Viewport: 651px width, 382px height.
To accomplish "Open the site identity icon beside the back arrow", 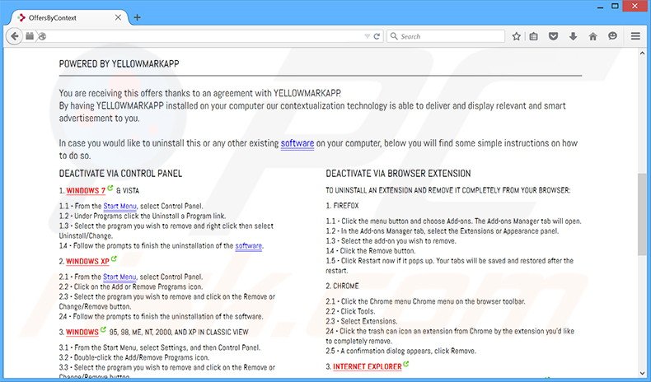I will (30, 36).
